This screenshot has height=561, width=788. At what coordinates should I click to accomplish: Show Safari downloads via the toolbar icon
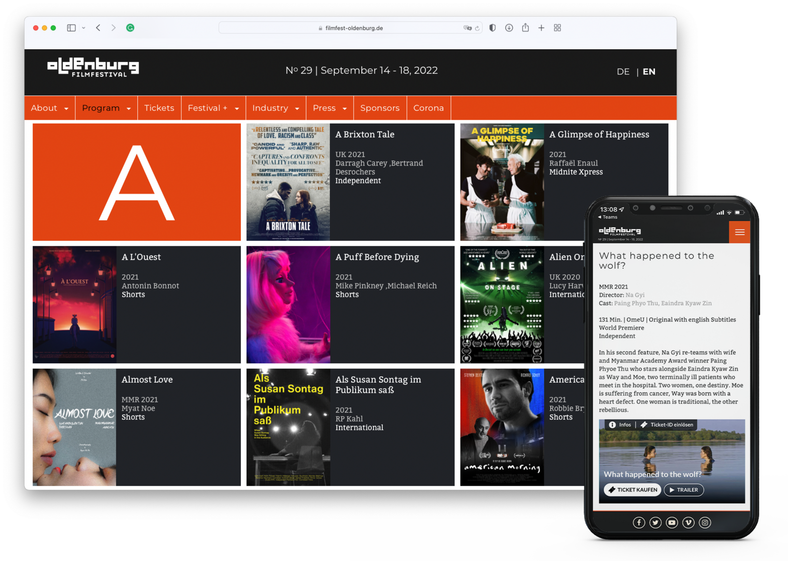click(x=509, y=28)
